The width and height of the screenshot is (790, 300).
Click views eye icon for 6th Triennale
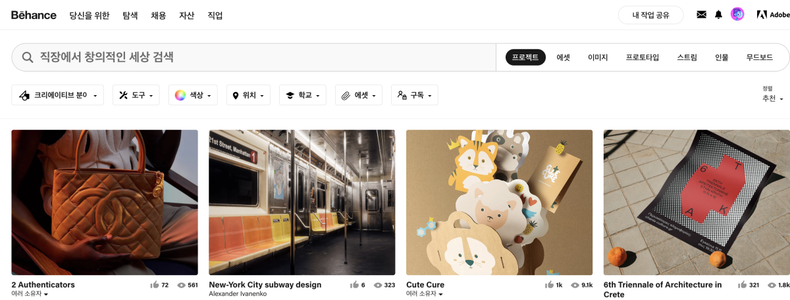[772, 285]
